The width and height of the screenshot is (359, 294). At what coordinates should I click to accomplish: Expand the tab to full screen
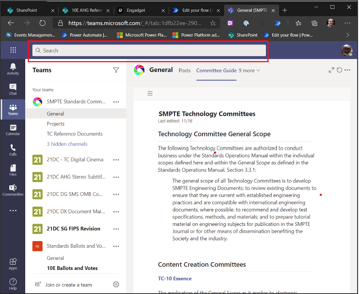click(x=331, y=70)
